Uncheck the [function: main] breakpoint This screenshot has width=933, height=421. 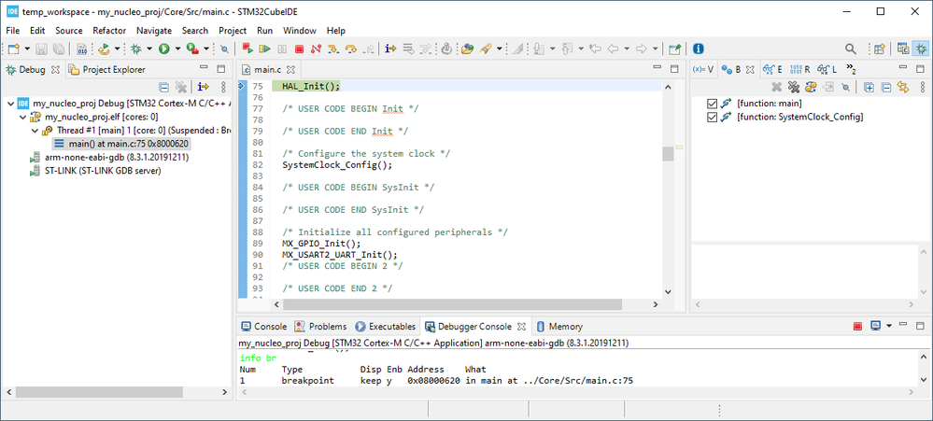point(713,104)
